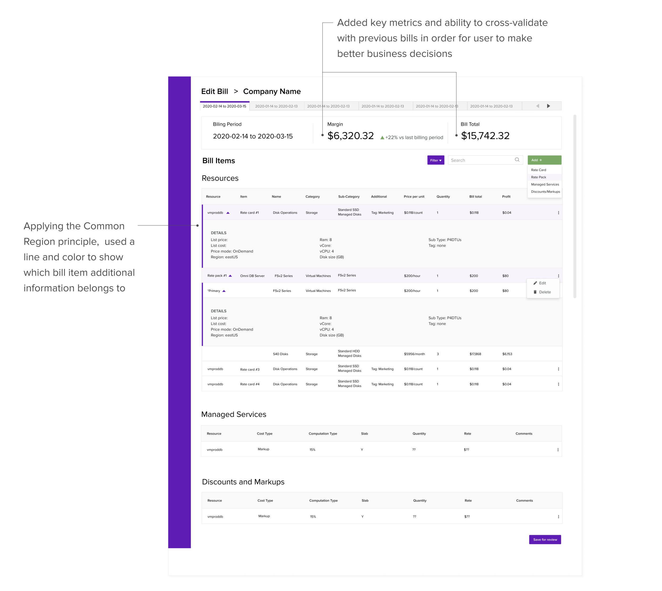
Task: Open kebab menu for Rate card #4 row
Action: 558,384
